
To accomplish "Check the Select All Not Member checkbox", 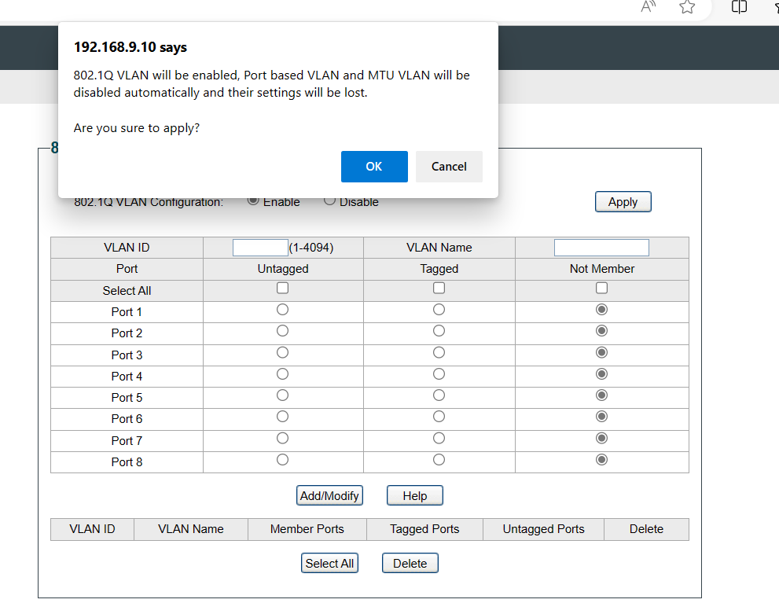I will [x=602, y=289].
